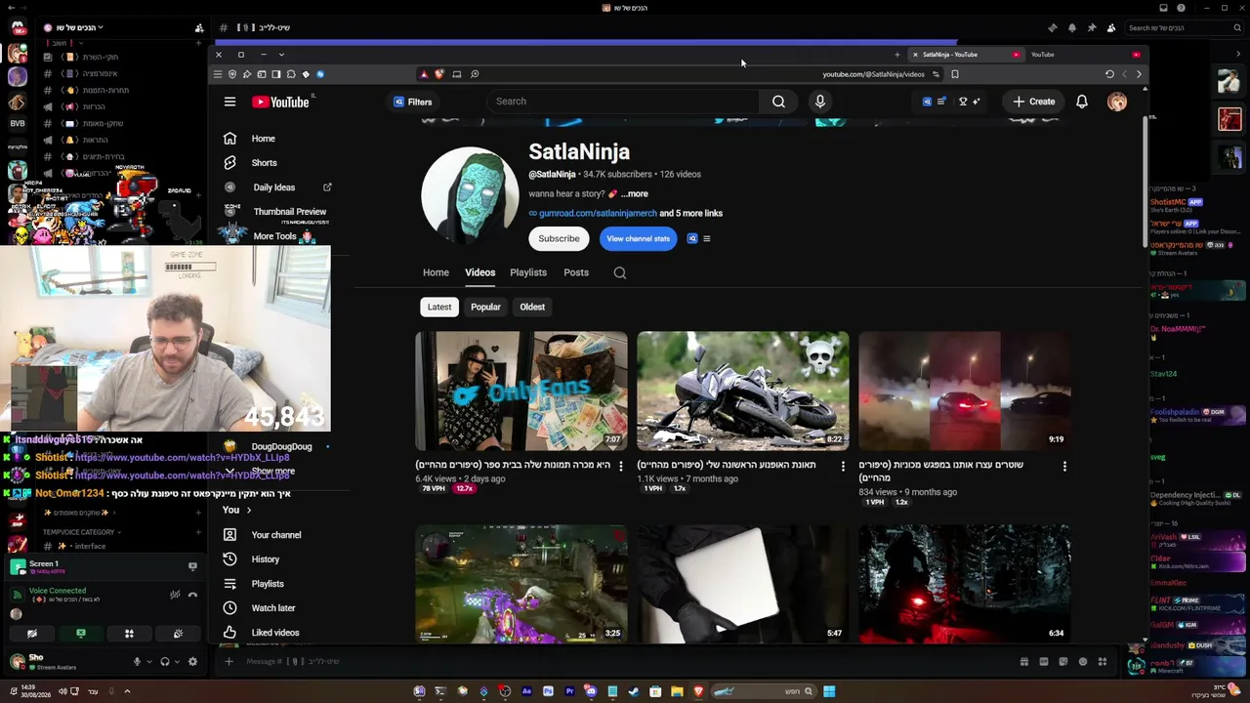Open After Effects from the taskbar

tap(526, 691)
